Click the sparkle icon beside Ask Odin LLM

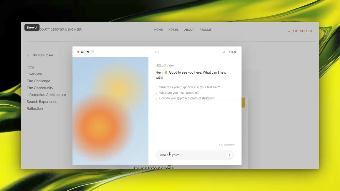click(289, 31)
